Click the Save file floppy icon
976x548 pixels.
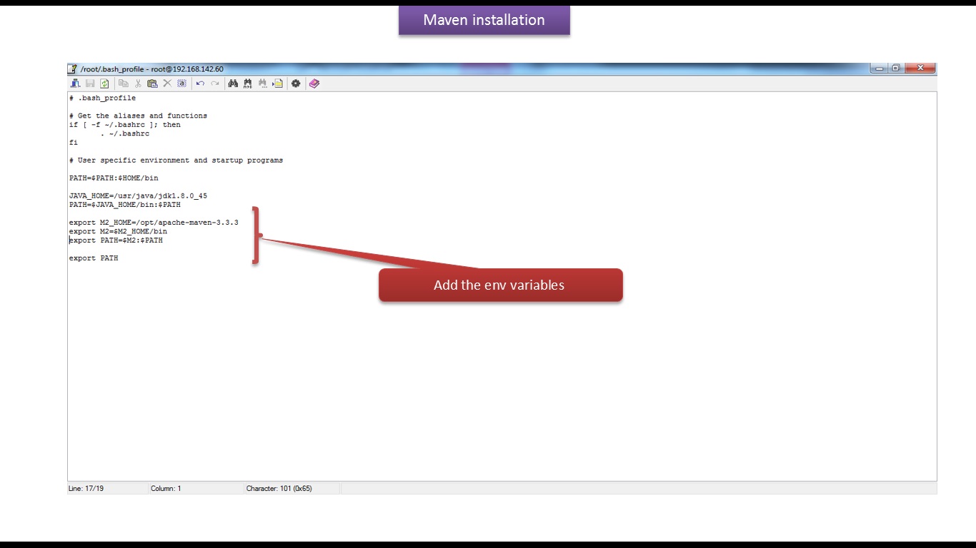(x=90, y=83)
